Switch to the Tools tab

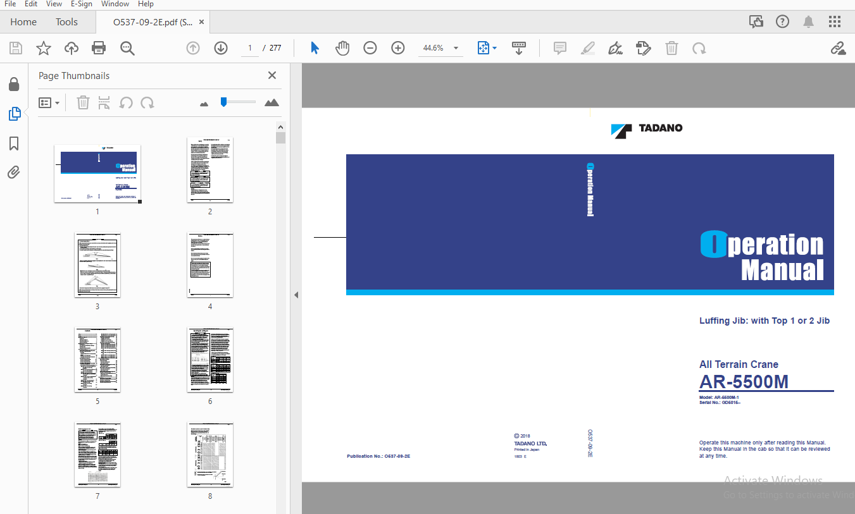66,21
